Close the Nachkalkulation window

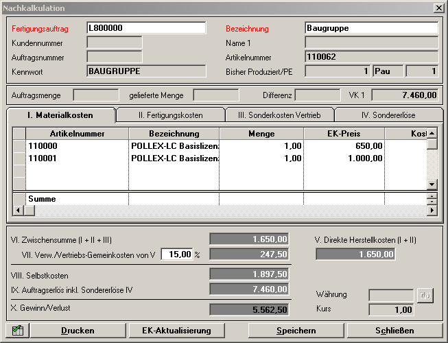438,8
